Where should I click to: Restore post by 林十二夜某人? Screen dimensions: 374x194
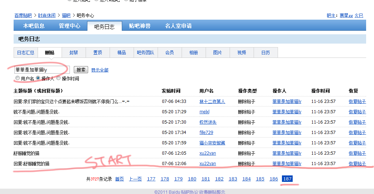pyautogui.click(x=357, y=101)
